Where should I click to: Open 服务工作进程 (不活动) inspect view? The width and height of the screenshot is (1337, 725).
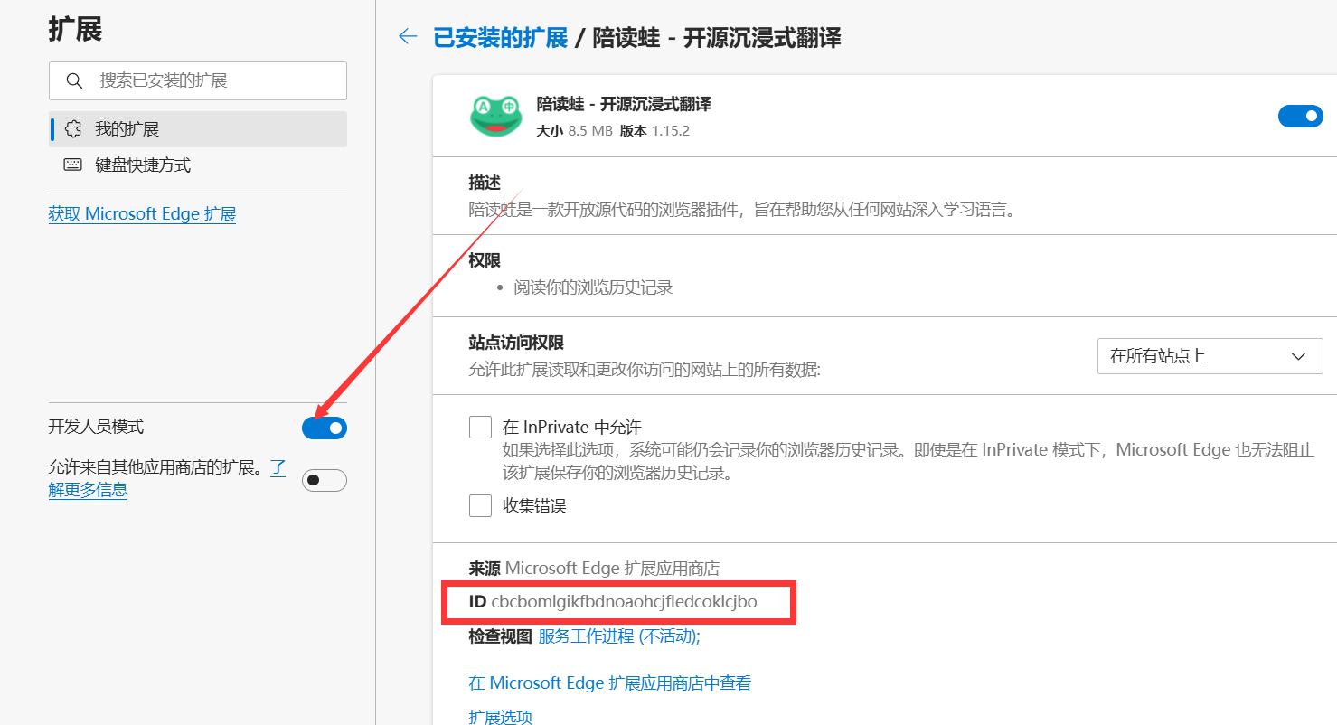pos(619,636)
